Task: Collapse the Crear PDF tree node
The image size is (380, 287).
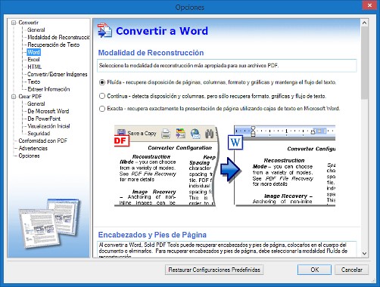Action: tap(14, 97)
